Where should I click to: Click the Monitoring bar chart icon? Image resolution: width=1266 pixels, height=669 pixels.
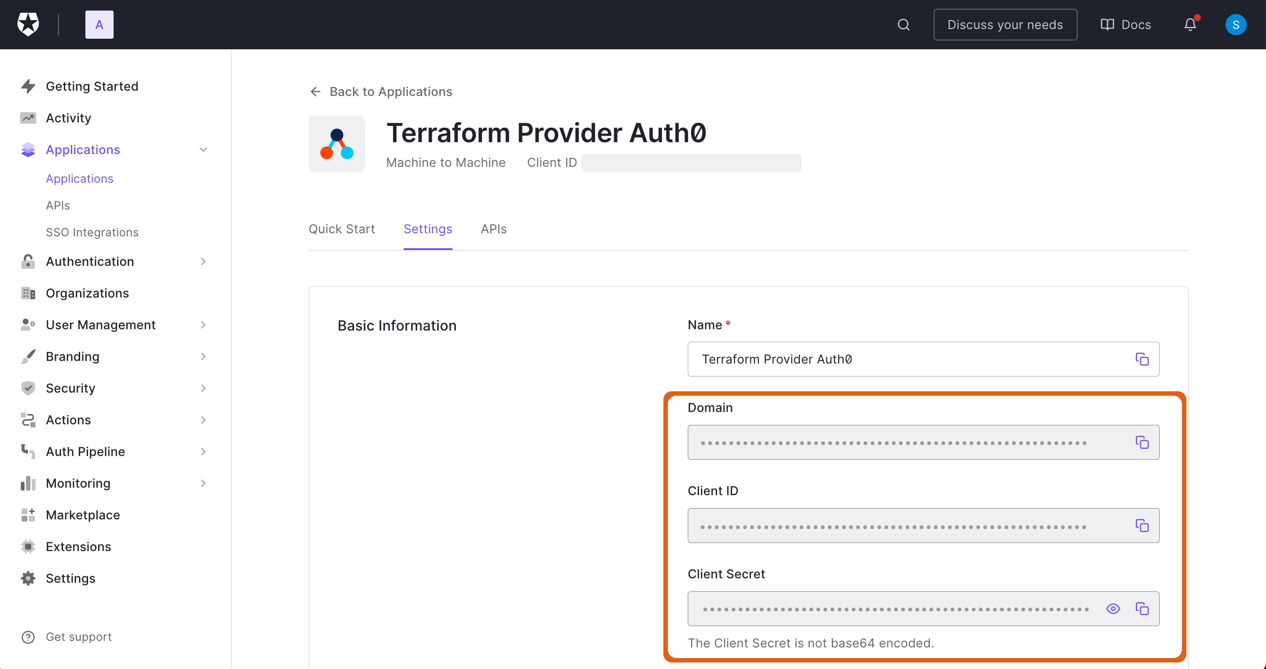[x=28, y=484]
